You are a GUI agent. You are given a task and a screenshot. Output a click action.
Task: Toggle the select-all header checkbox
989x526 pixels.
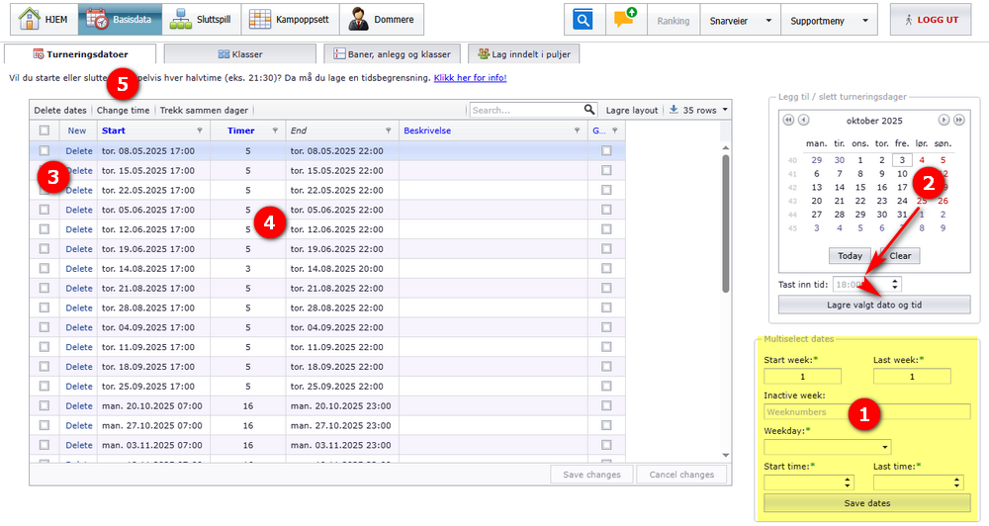(x=44, y=131)
